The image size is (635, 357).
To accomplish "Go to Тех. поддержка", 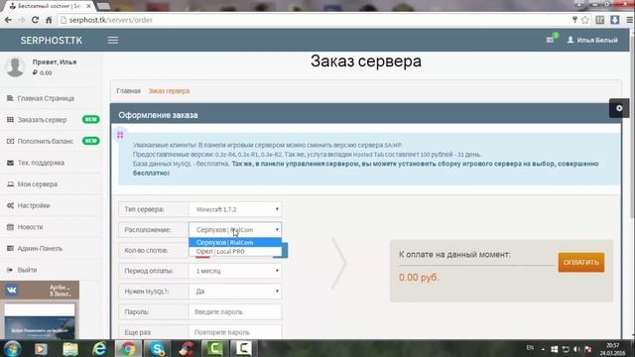I will pyautogui.click(x=41, y=163).
